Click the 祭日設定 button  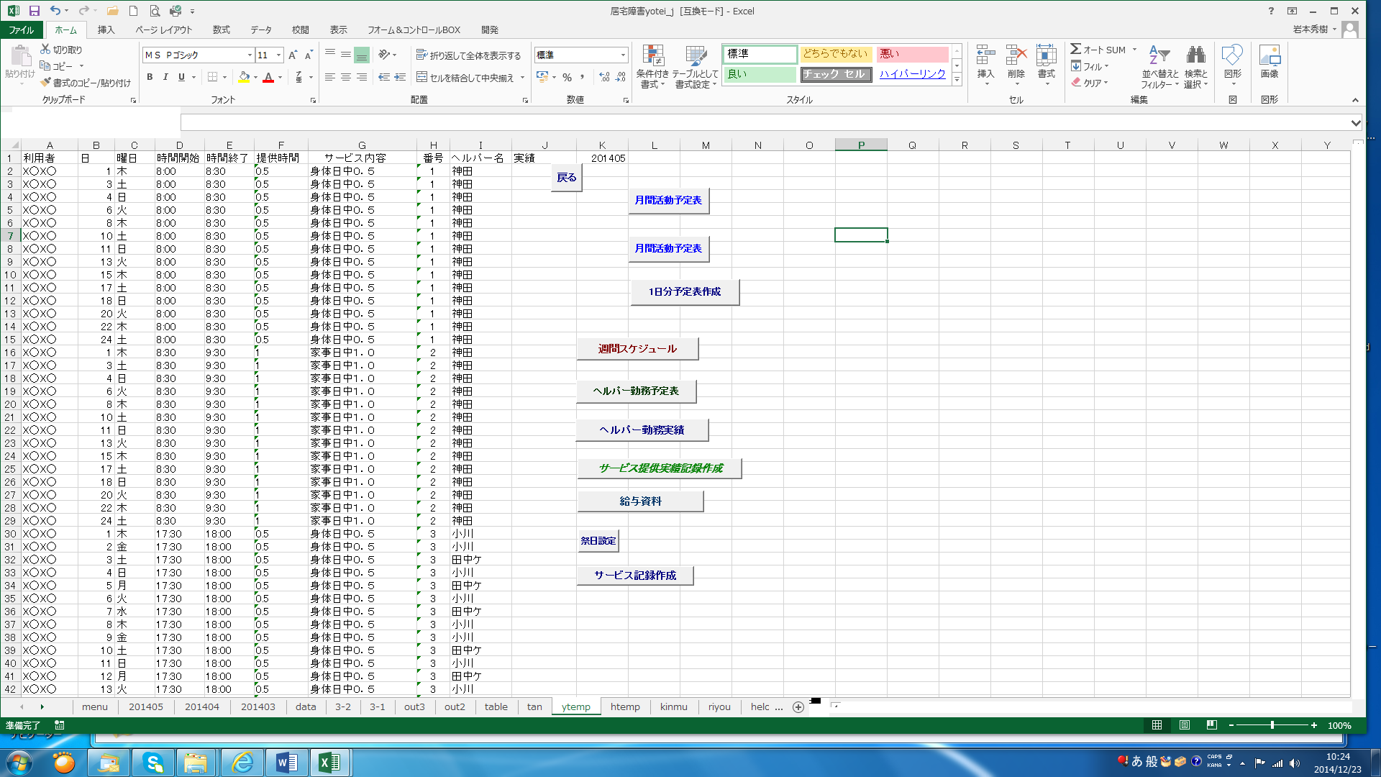point(598,541)
